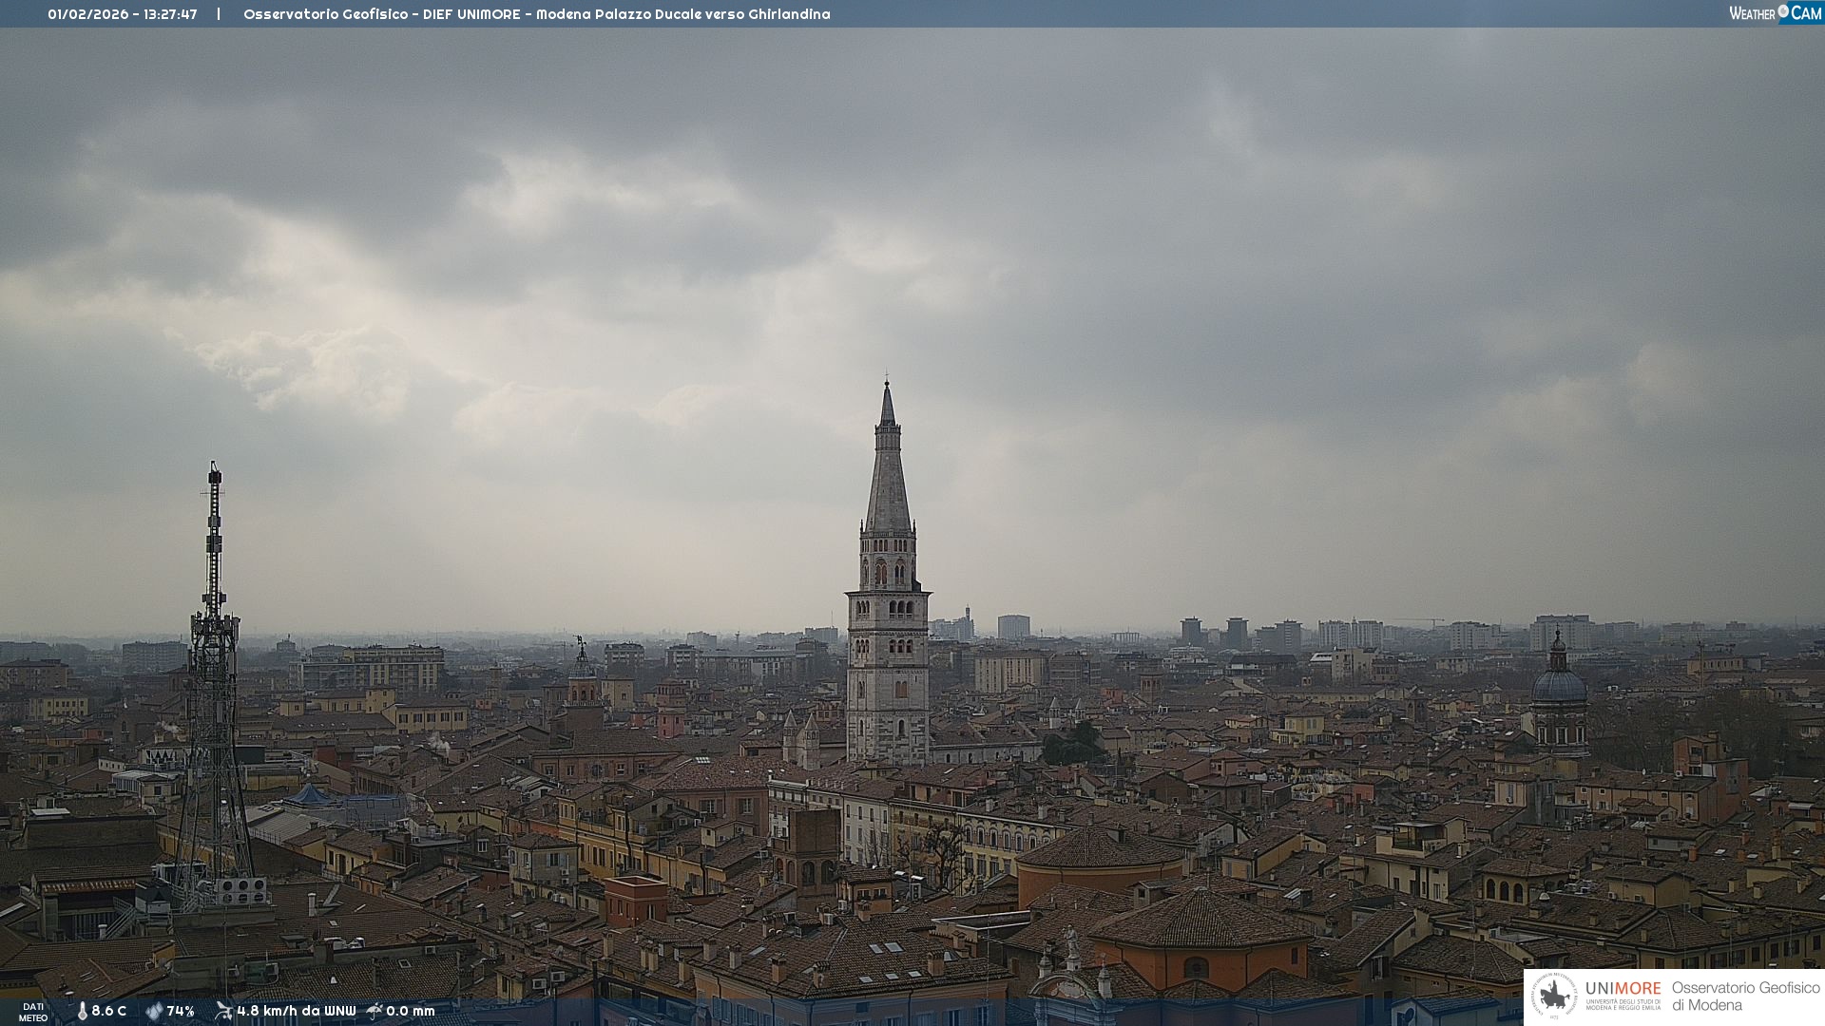
Task: Click the date and time stamp
Action: tap(123, 14)
